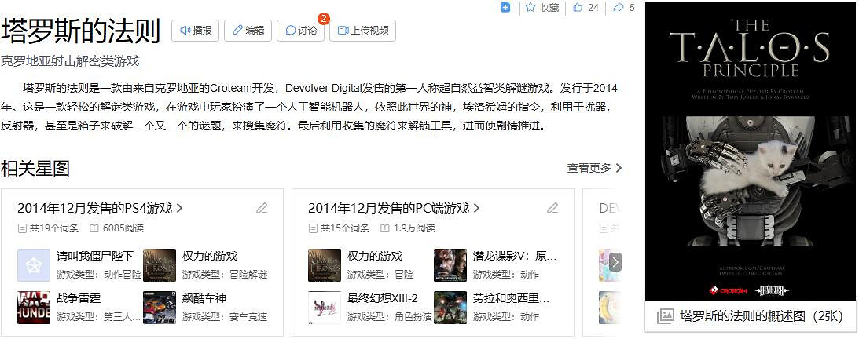Click the chevron beside 查看更多

point(619,168)
